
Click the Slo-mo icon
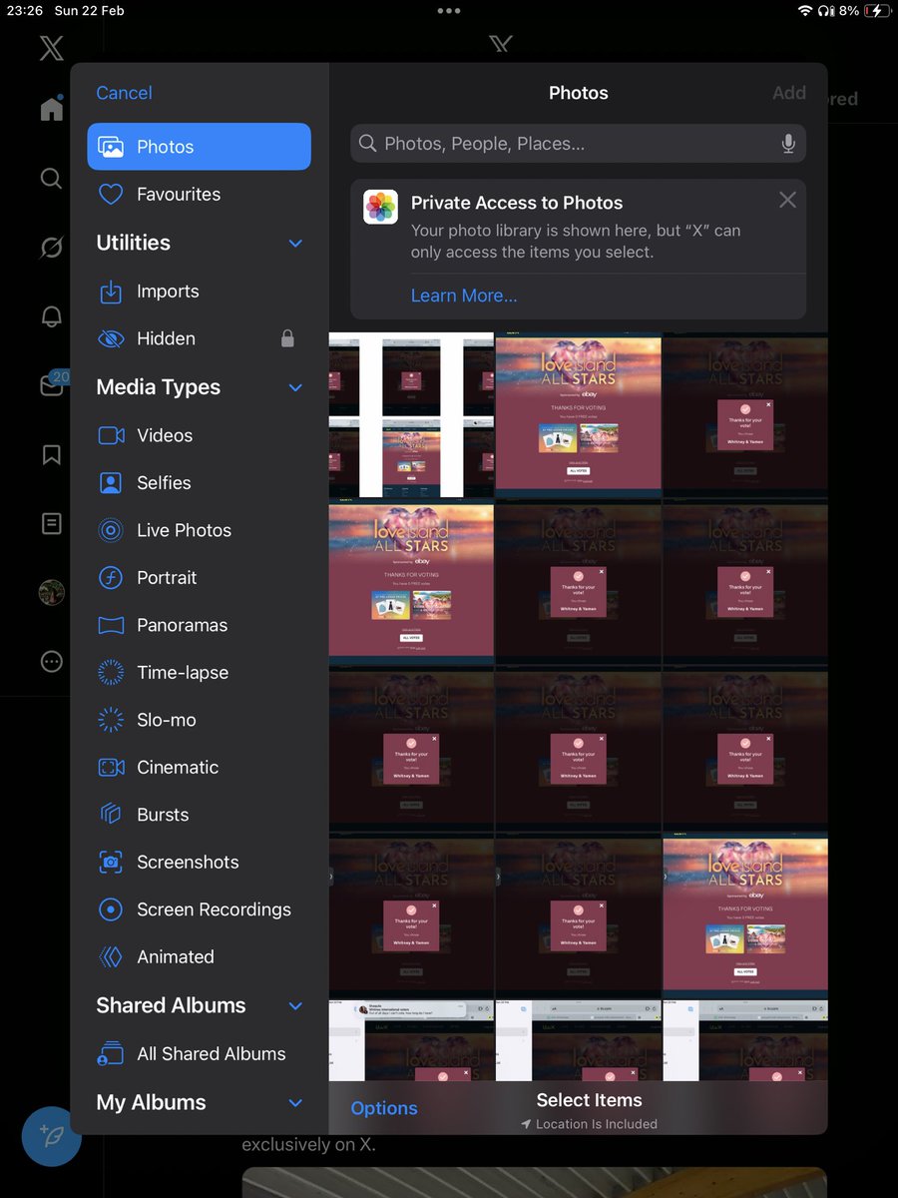point(111,720)
